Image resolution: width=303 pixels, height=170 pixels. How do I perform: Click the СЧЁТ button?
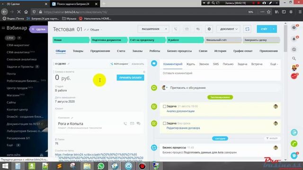point(264,29)
